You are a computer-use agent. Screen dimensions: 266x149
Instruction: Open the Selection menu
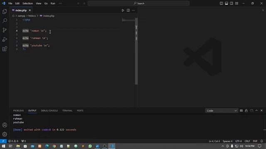pyautogui.click(x=28, y=3)
